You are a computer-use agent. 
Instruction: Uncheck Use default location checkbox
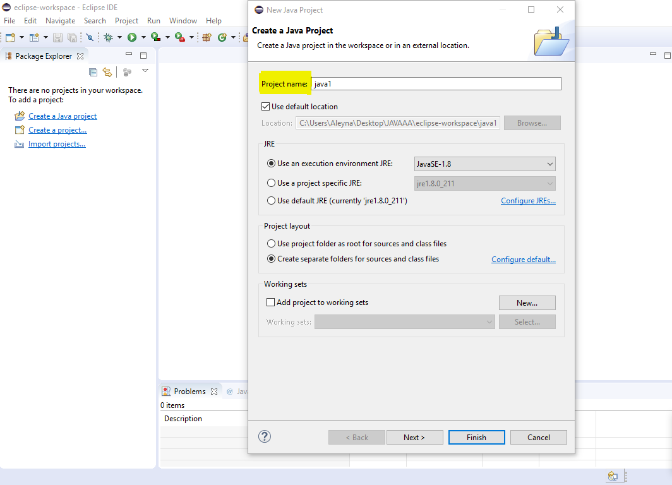pos(266,106)
